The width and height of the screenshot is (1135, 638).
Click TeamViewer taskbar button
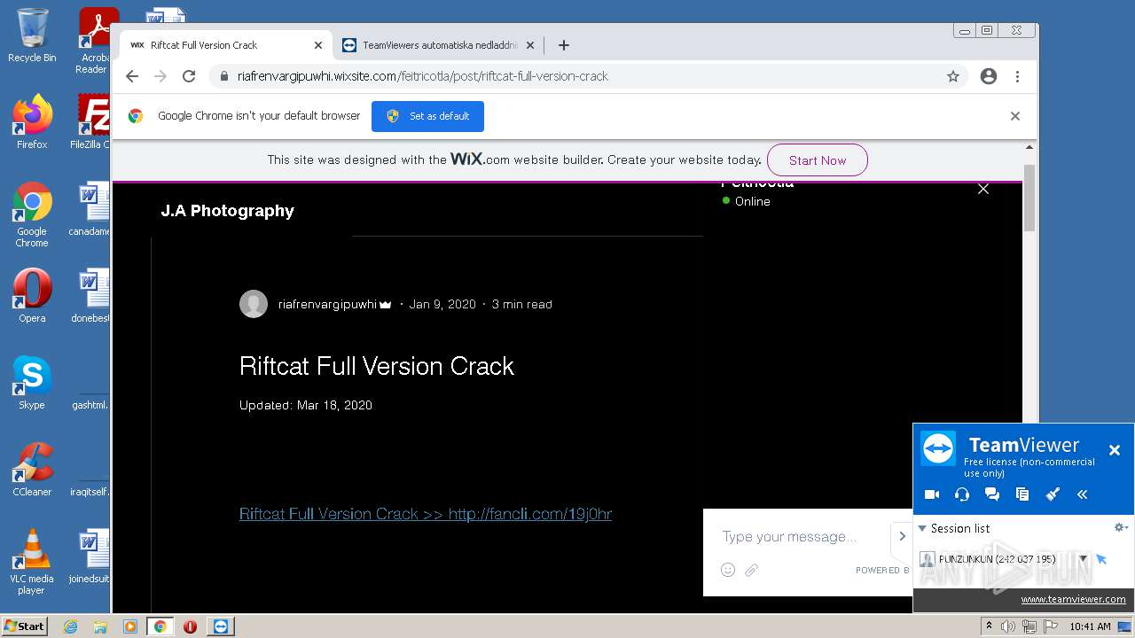[x=221, y=626]
